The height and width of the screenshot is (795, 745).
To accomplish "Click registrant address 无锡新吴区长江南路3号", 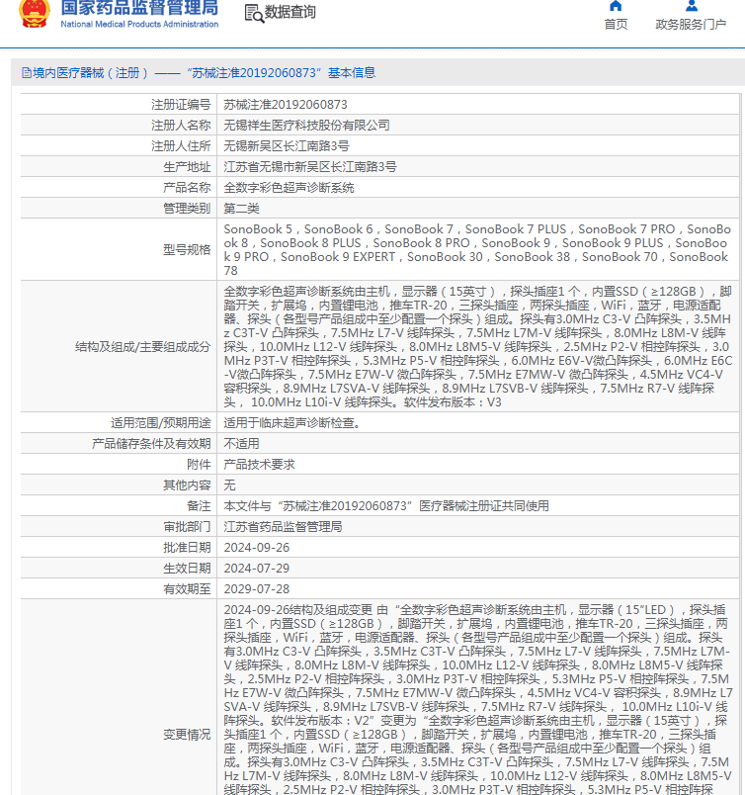I will 287,146.
